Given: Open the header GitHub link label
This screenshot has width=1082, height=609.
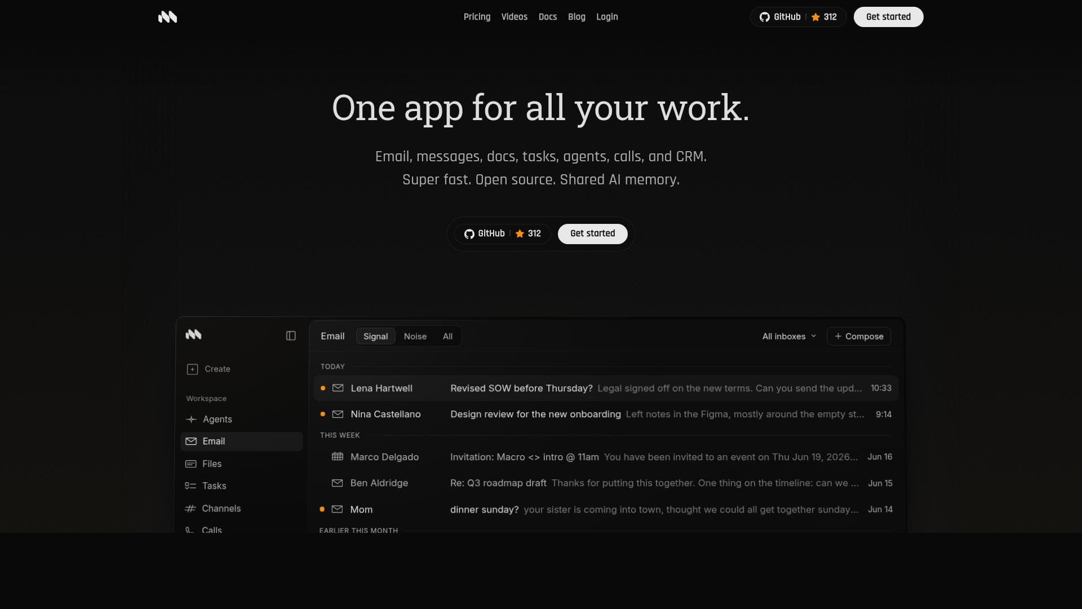Looking at the screenshot, I should tap(787, 17).
